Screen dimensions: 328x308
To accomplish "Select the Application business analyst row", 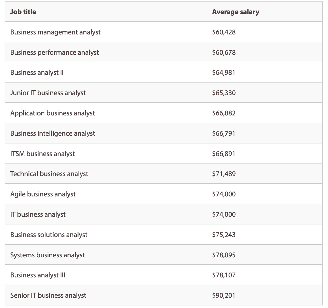I will click(52, 113).
